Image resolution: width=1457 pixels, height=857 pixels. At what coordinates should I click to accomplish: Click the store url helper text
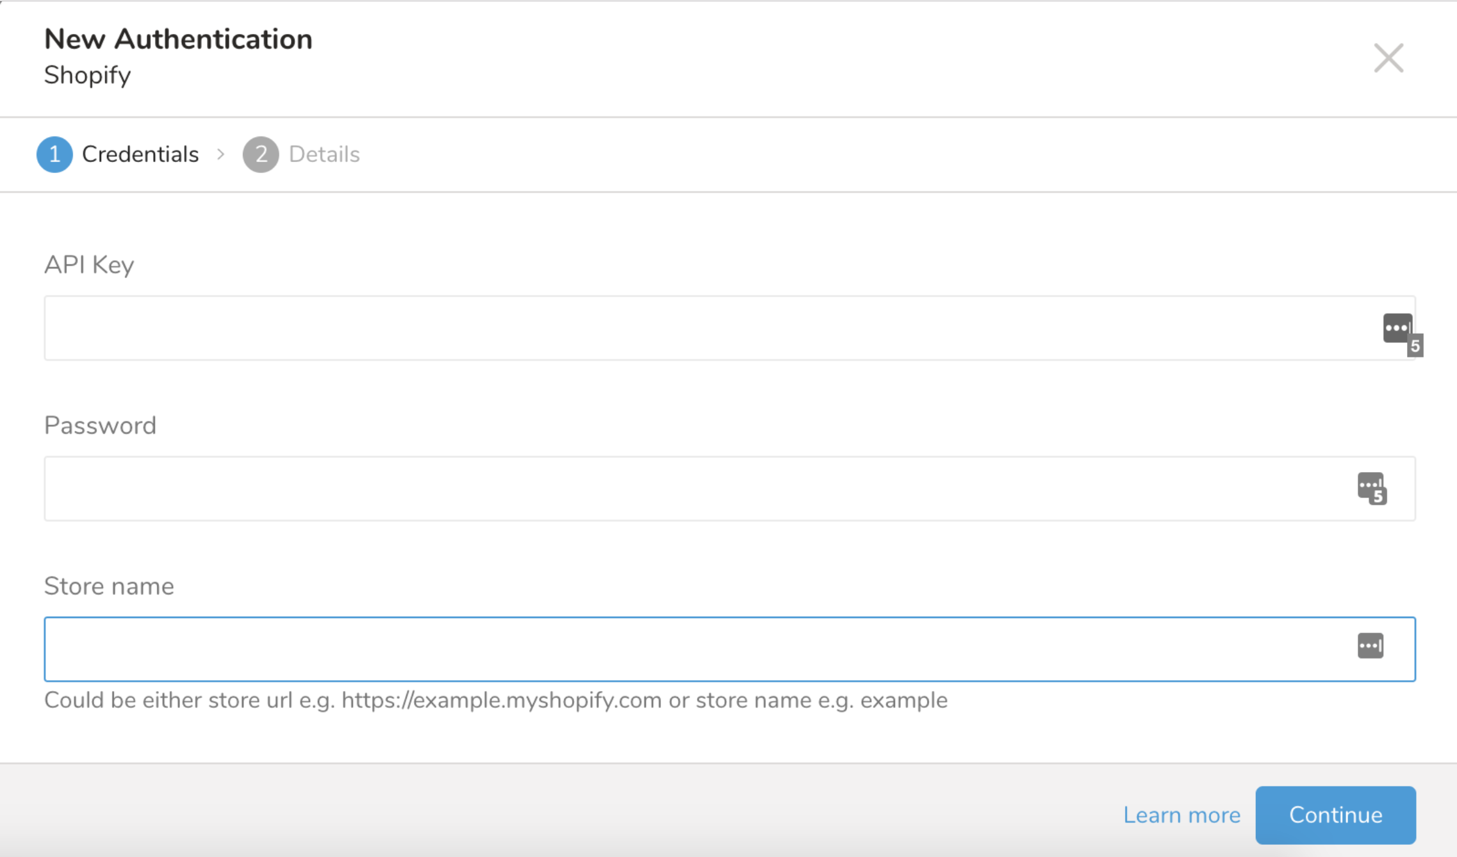pyautogui.click(x=495, y=700)
